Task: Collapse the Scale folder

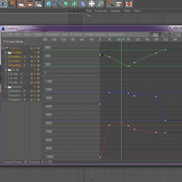Action: pyautogui.click(x=6, y=70)
